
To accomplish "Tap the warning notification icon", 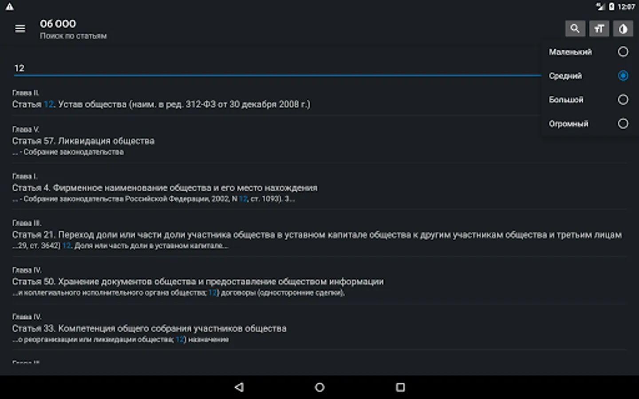I will point(9,6).
